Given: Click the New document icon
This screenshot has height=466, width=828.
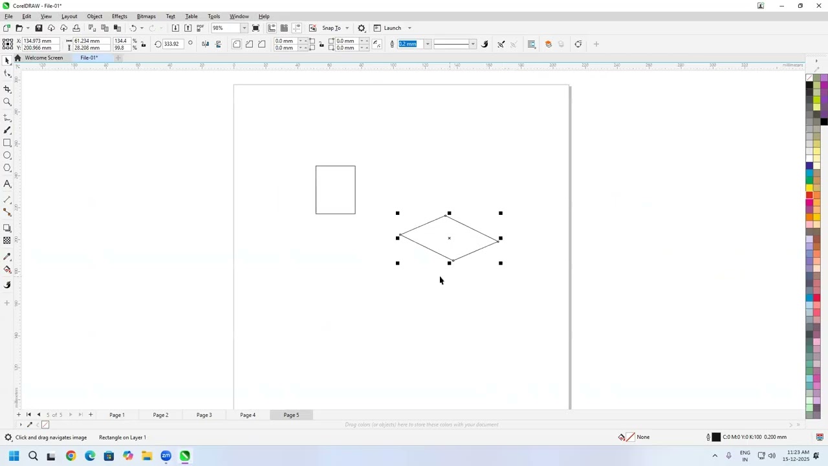Looking at the screenshot, I should pyautogui.click(x=6, y=28).
